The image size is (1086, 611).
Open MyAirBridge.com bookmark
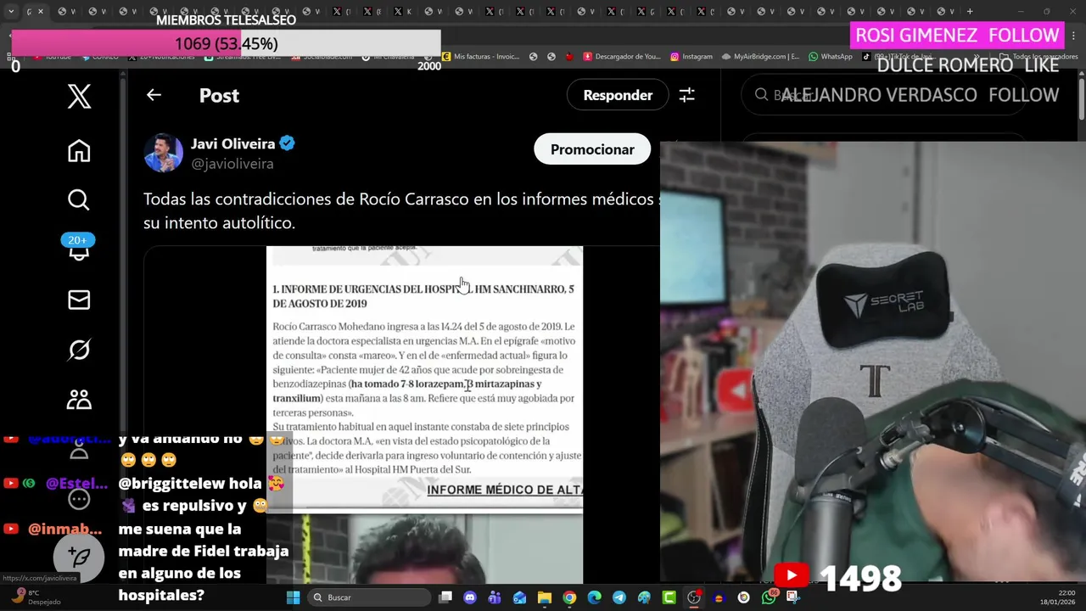click(761, 57)
